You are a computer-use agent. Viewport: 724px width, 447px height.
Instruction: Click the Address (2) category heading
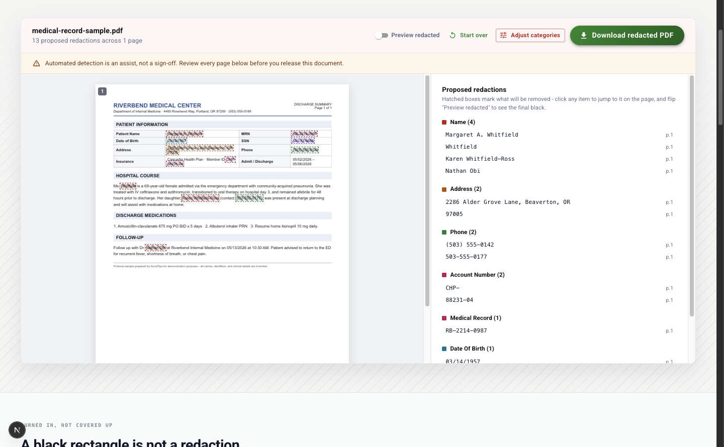(466, 189)
